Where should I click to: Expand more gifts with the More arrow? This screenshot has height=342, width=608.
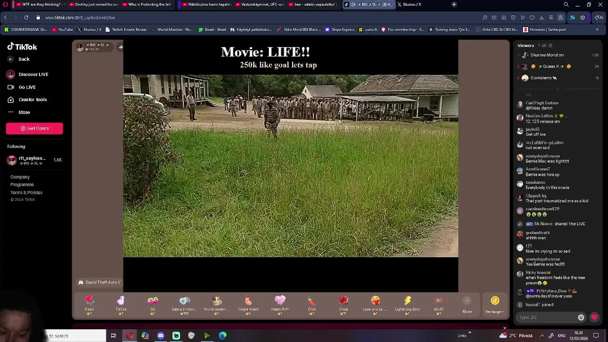(467, 304)
